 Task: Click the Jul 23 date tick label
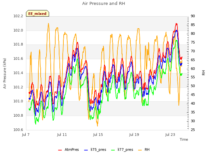(170, 135)
